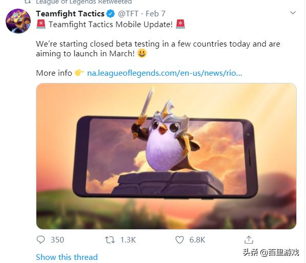Click the 6.8K likes count

tap(197, 240)
